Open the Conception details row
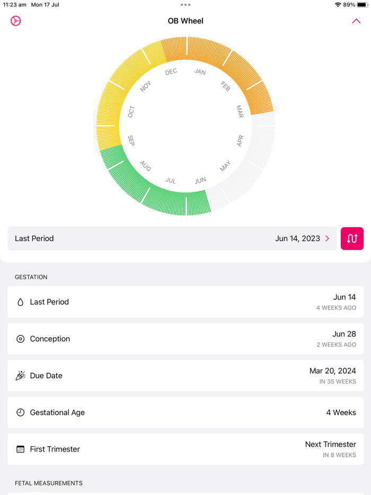 (185, 339)
